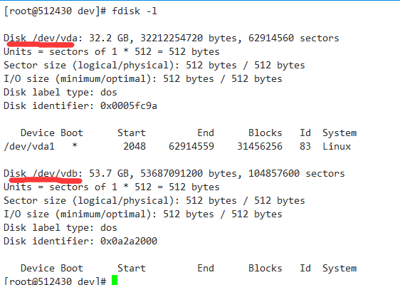Click the '2048' start sector value
400x285 pixels.
[135, 147]
